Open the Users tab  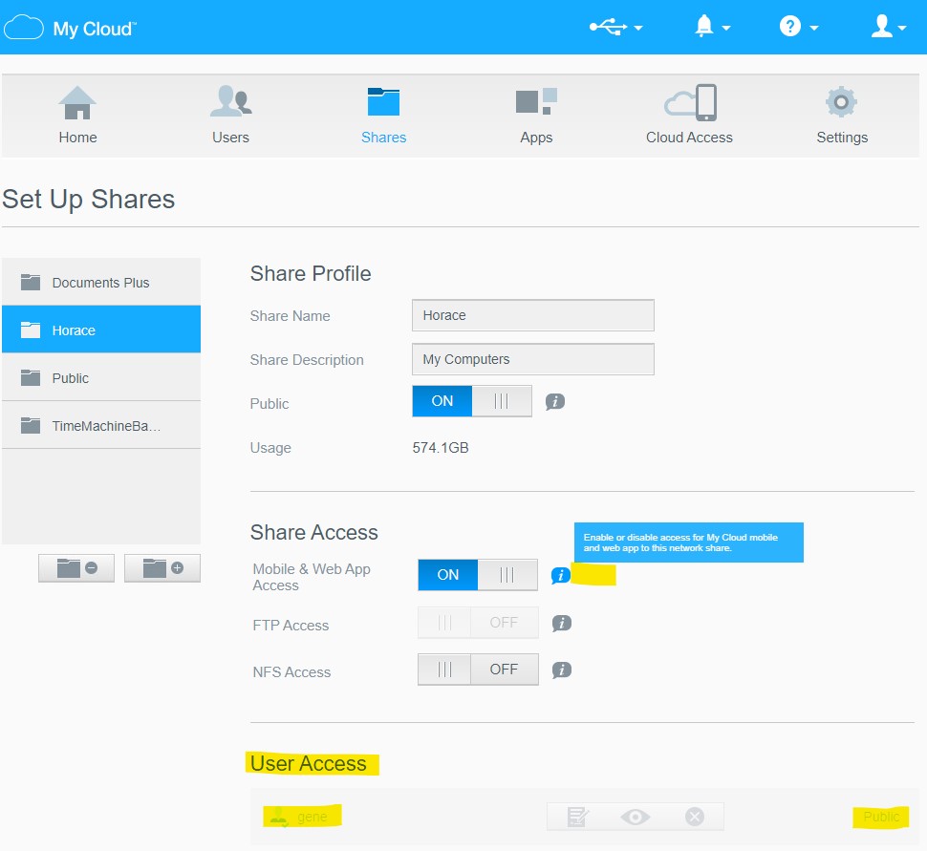click(230, 116)
